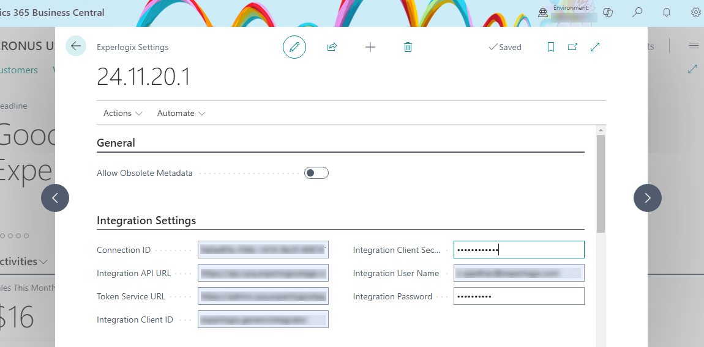This screenshot has width=704, height=347.
Task: Click the Integration User Name field
Action: (519, 273)
